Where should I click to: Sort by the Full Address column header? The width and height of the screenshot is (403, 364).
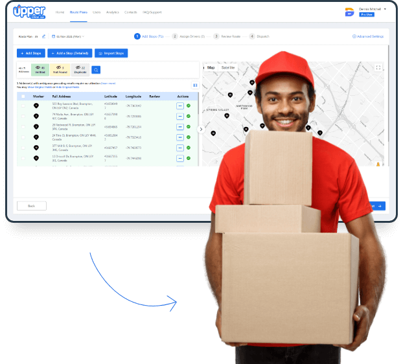point(62,97)
